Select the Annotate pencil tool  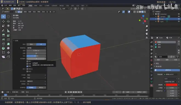tap(3, 31)
